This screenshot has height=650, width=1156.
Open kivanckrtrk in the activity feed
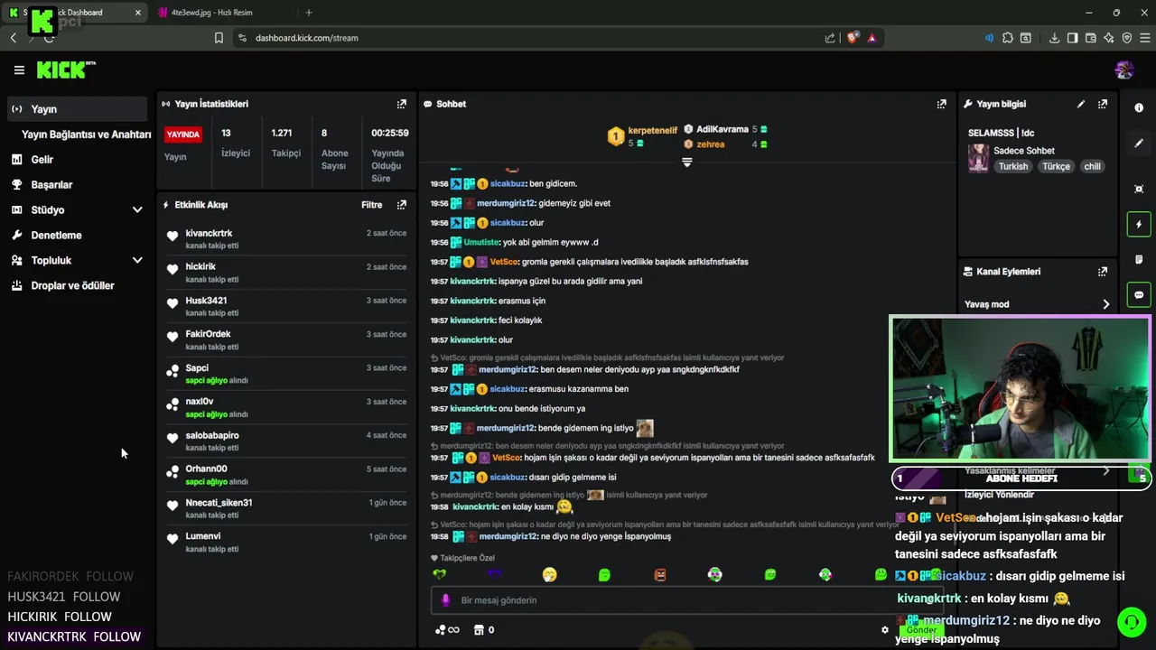pos(209,233)
